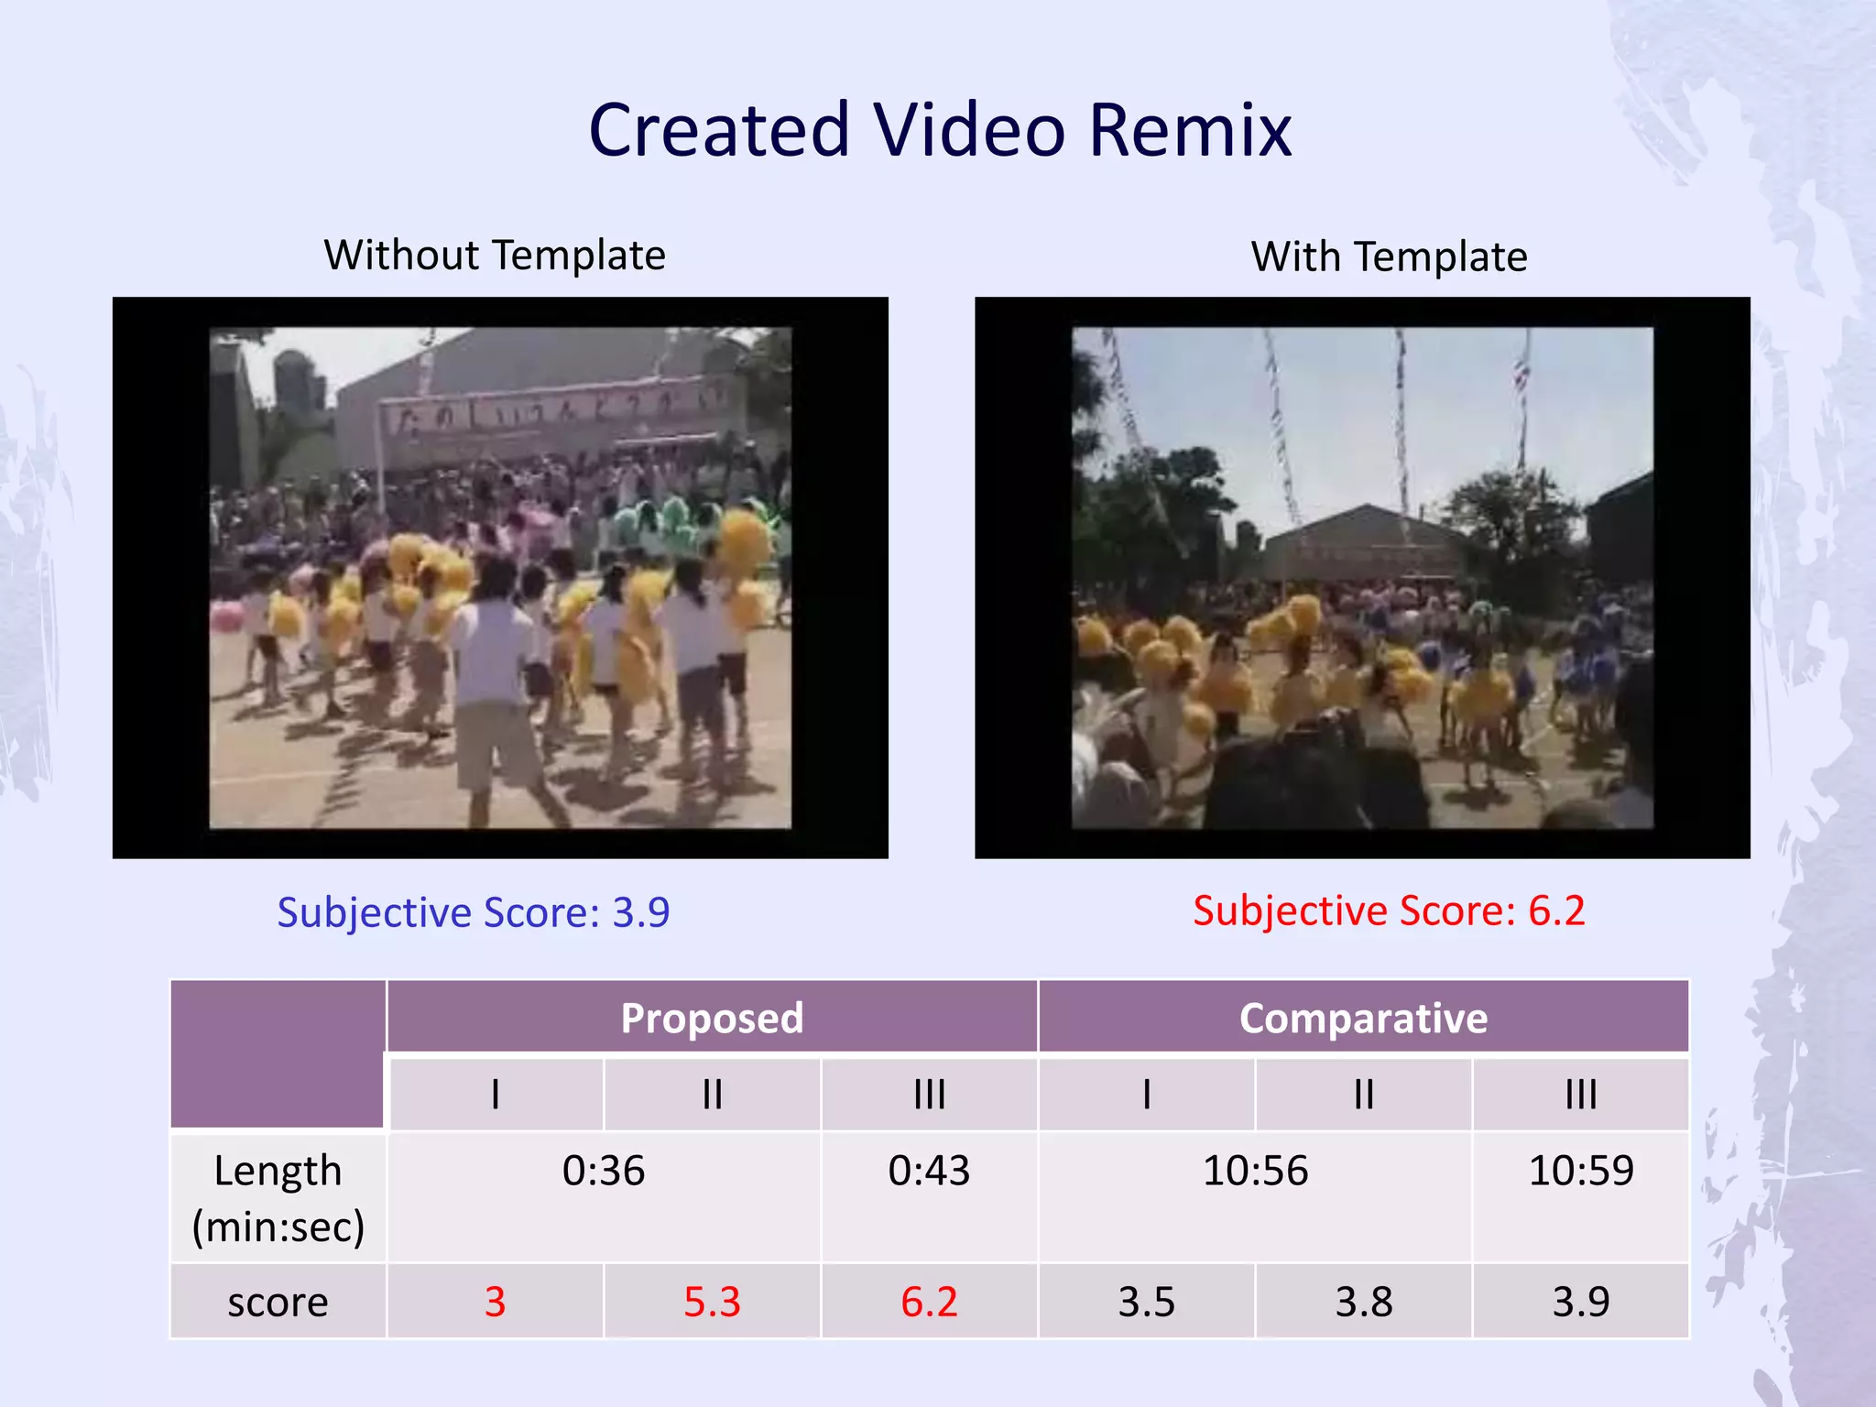
Task: Click the 3.5 comparative score cell
Action: [x=1146, y=1302]
